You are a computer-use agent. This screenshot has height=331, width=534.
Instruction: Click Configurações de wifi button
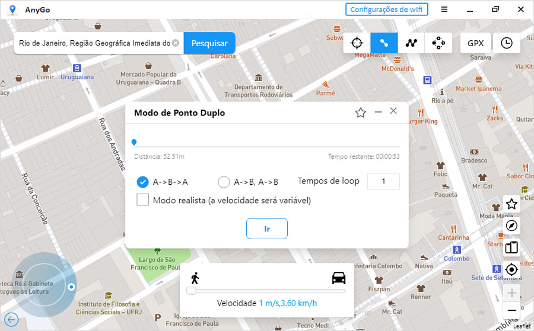[386, 9]
